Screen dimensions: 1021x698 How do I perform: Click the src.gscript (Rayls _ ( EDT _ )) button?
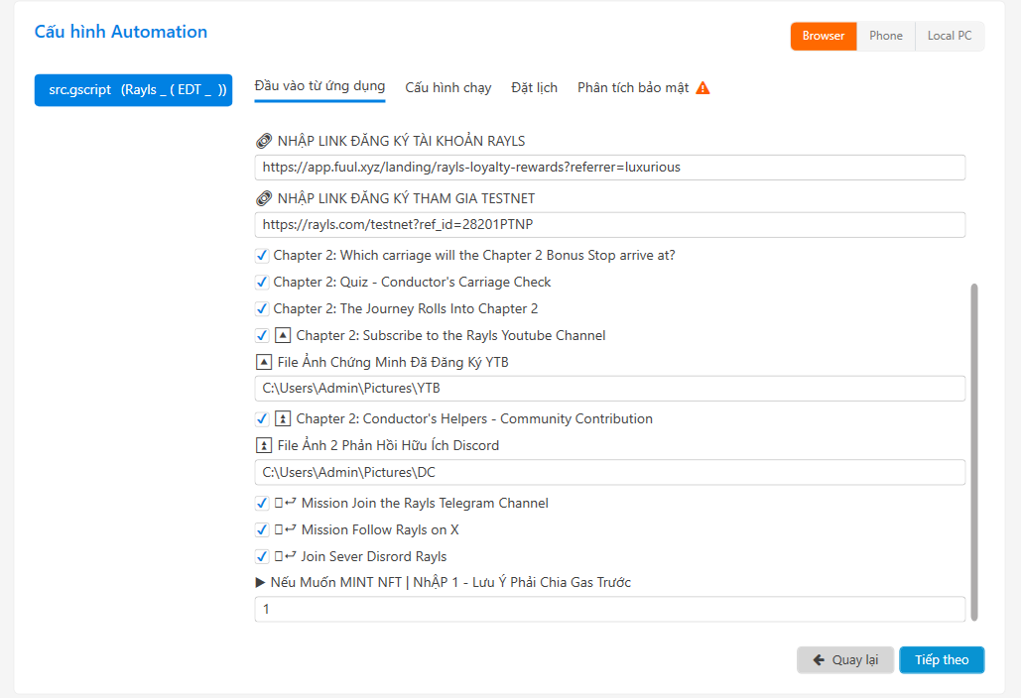(134, 90)
